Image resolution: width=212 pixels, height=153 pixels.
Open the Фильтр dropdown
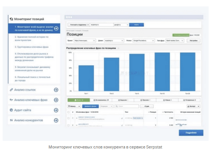pos(74,106)
